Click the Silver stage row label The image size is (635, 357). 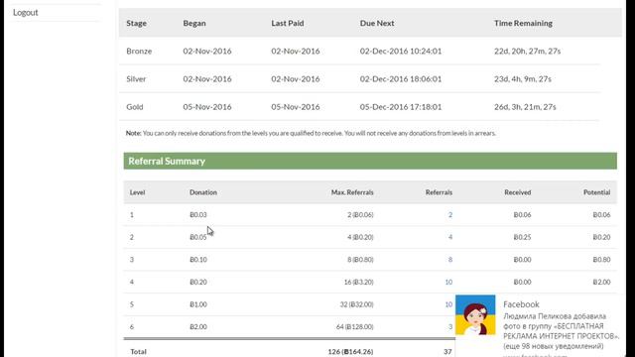[x=136, y=79]
